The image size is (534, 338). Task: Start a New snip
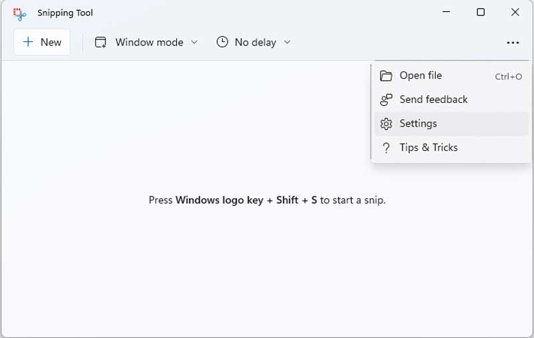coord(42,42)
